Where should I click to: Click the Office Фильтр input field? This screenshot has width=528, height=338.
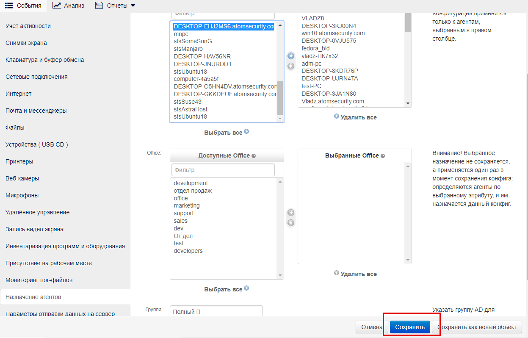[223, 170]
